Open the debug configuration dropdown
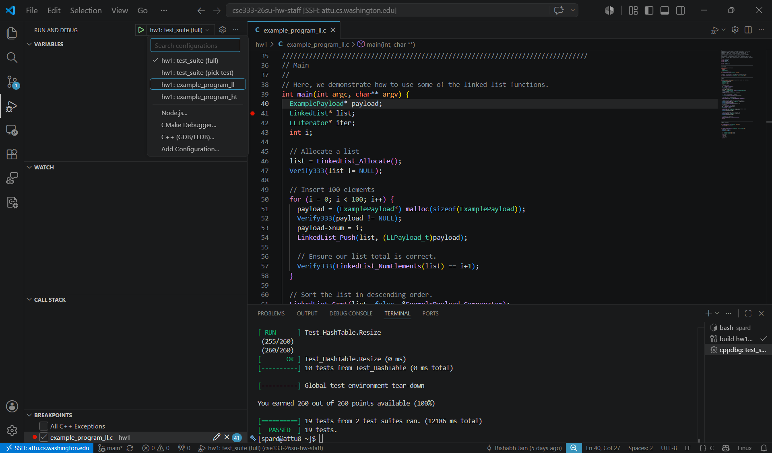The height and width of the screenshot is (453, 772). tap(180, 30)
